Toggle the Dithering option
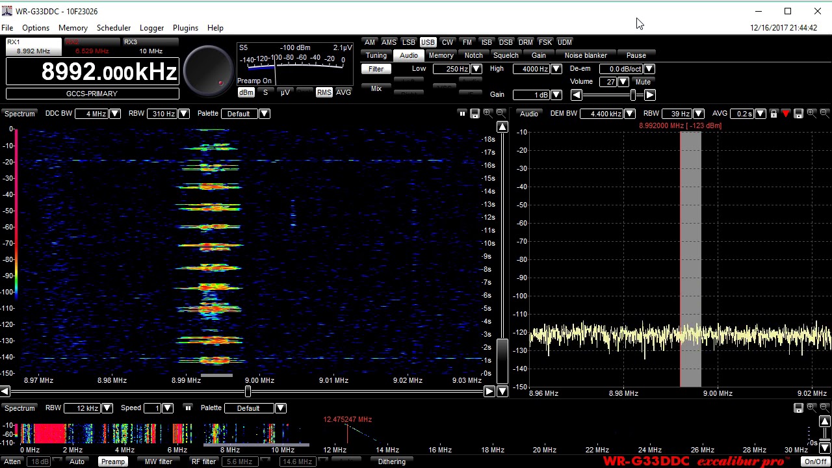The image size is (832, 468). [391, 461]
